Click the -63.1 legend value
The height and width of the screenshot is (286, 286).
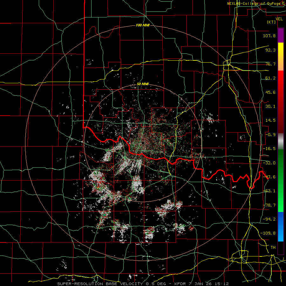tap(269, 191)
